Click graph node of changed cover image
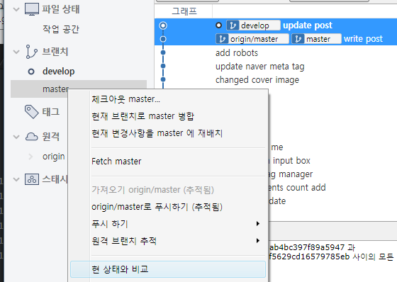The image size is (397, 282). [x=163, y=79]
